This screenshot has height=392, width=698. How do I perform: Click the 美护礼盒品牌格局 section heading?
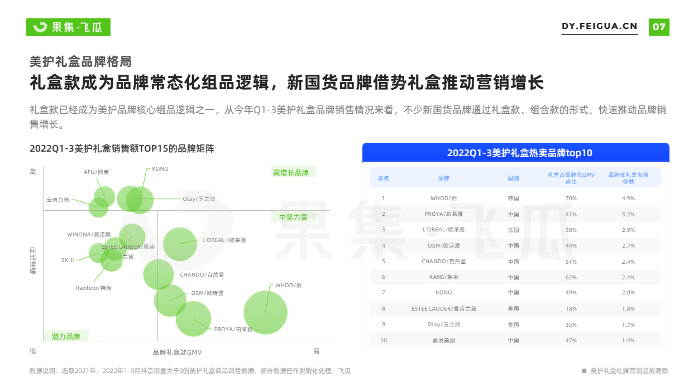80,61
